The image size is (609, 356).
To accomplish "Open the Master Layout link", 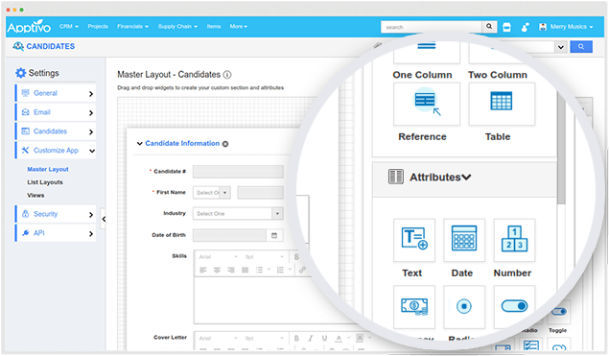I will coord(48,170).
